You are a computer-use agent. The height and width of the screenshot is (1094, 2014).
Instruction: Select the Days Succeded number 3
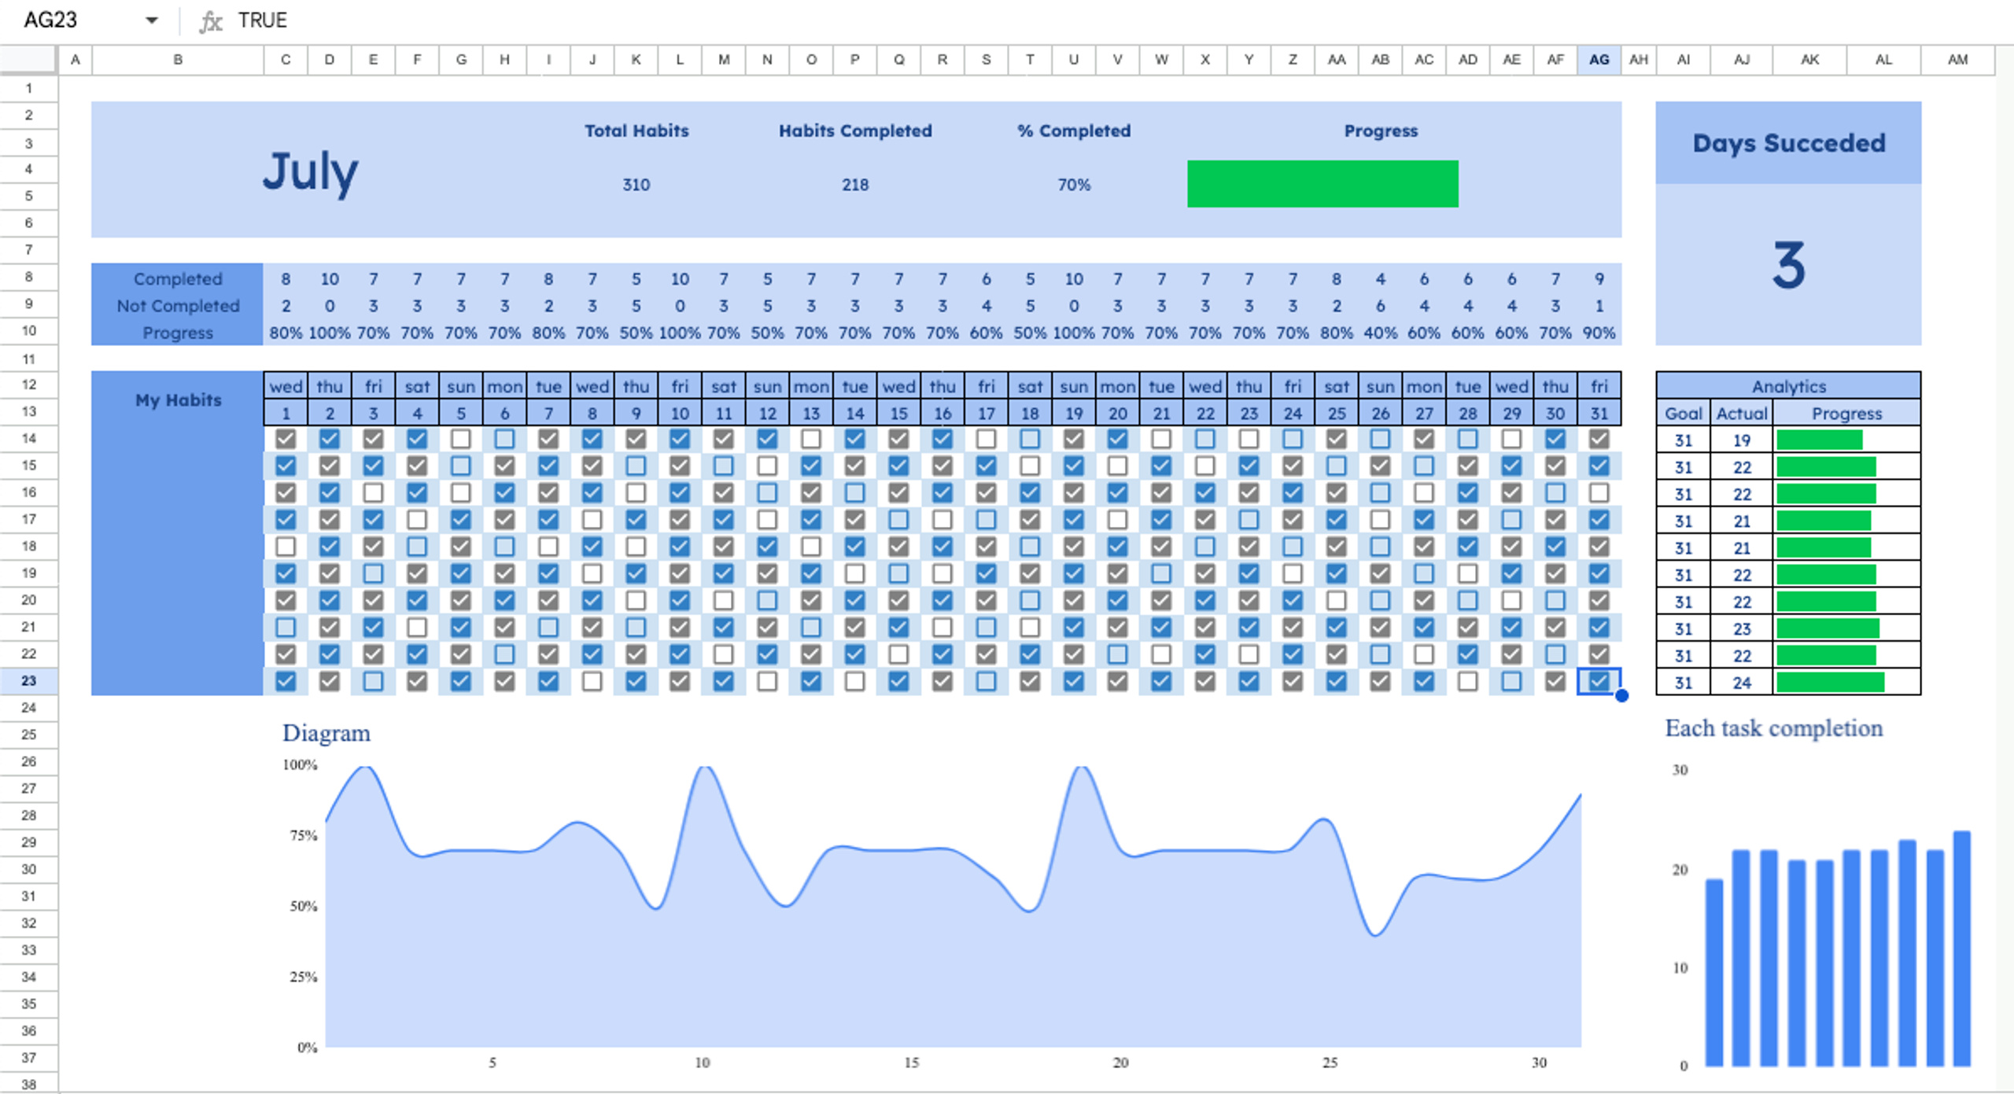pyautogui.click(x=1788, y=266)
